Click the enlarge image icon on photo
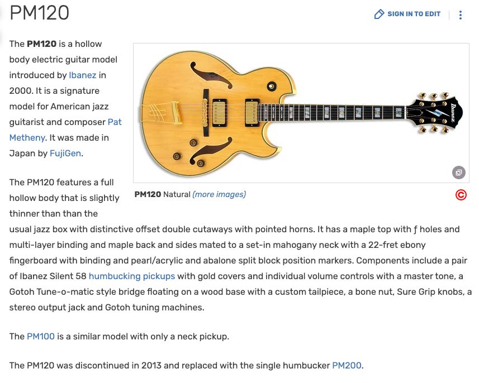This screenshot has height=383, width=479. [x=458, y=173]
